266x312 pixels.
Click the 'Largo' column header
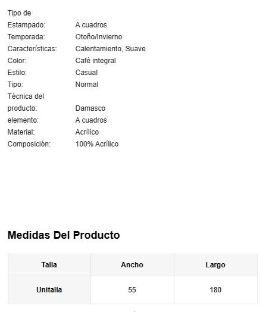[215, 265]
